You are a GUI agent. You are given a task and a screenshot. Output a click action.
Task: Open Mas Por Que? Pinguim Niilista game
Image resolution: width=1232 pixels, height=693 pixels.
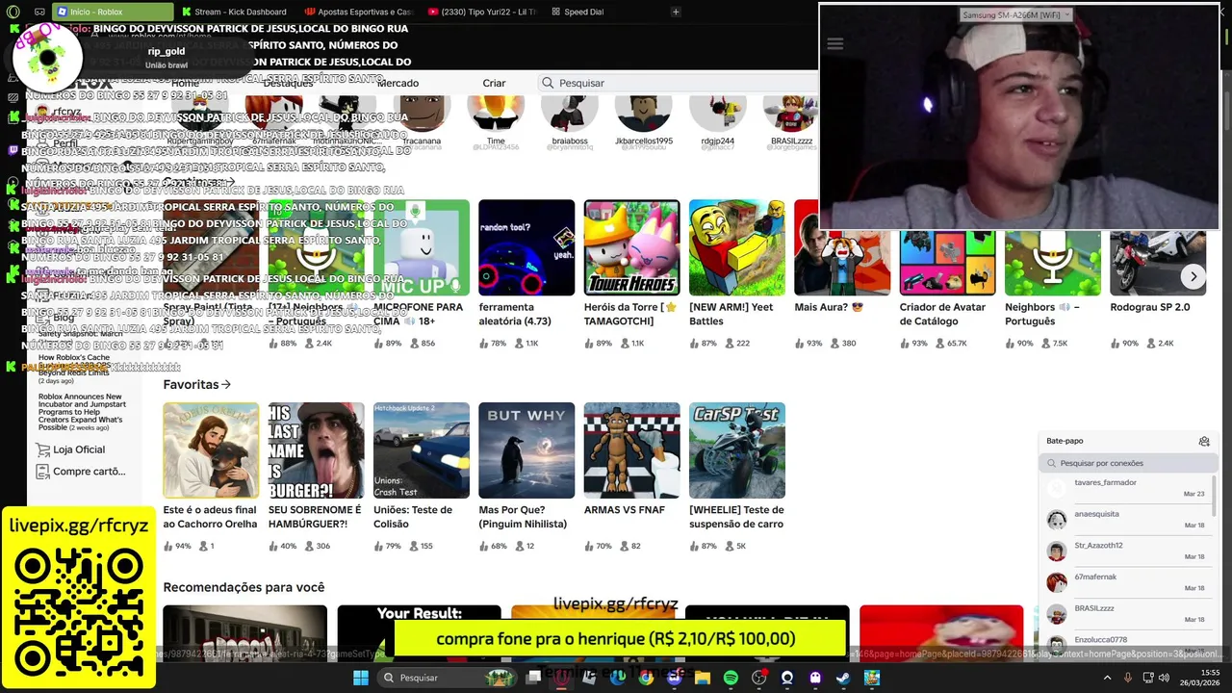526,450
